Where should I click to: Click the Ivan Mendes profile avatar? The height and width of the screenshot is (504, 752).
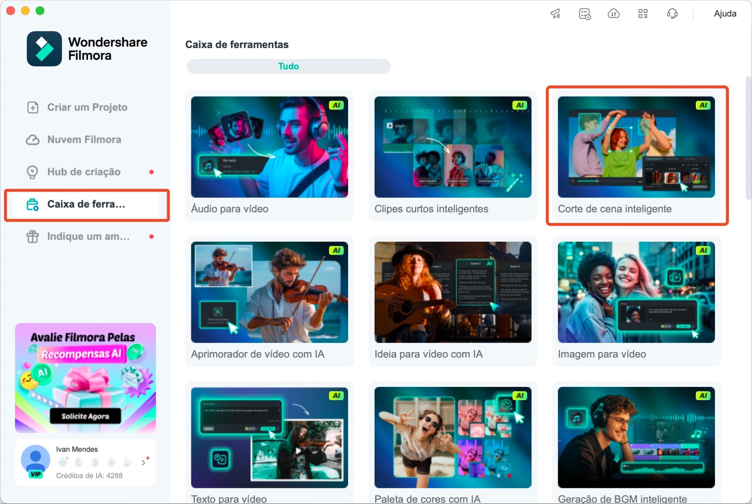pyautogui.click(x=36, y=460)
